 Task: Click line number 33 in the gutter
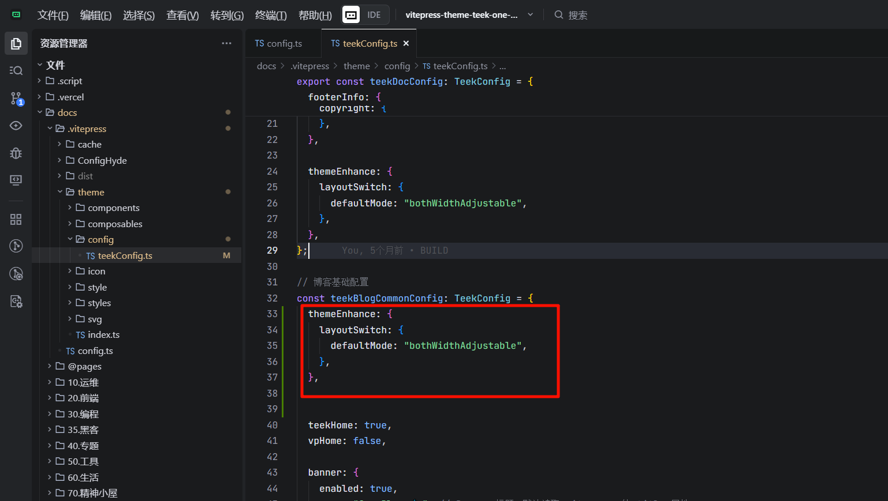[x=272, y=314]
